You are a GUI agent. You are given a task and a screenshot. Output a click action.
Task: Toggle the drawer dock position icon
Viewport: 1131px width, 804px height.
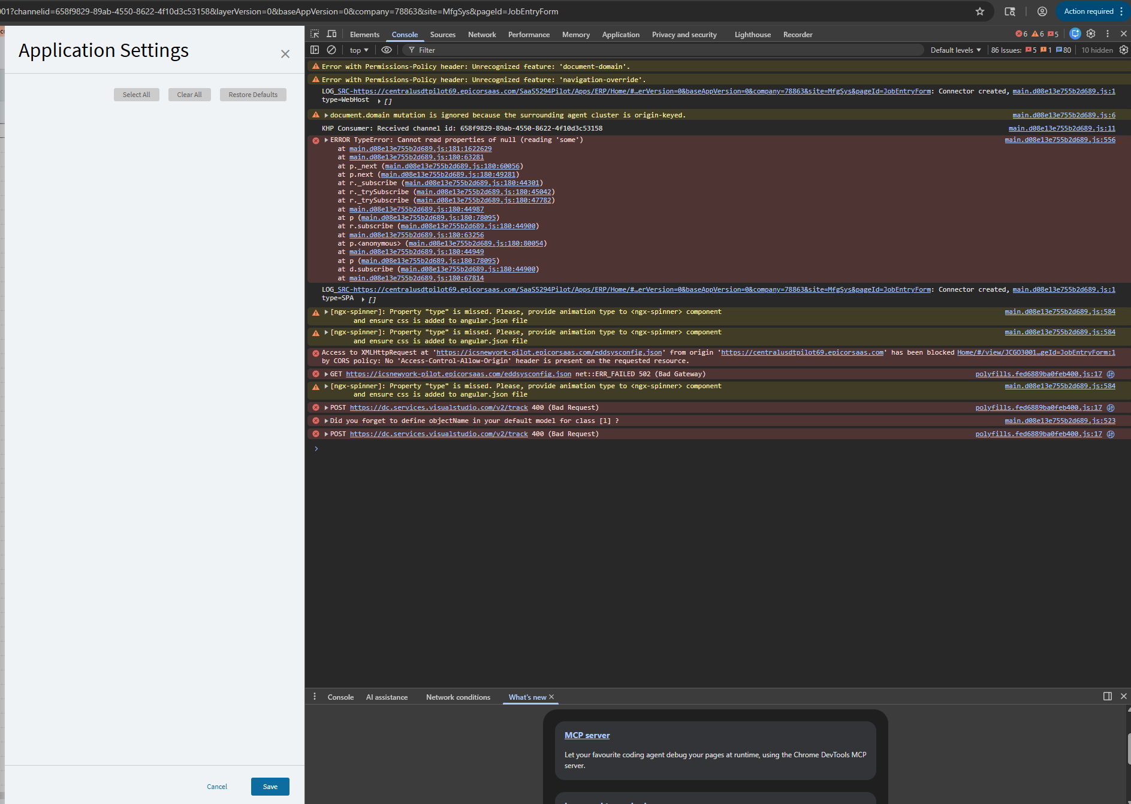click(x=1107, y=696)
